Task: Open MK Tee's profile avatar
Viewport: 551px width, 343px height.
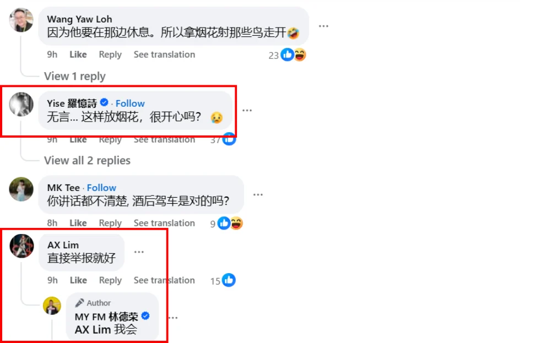Action: coord(21,189)
